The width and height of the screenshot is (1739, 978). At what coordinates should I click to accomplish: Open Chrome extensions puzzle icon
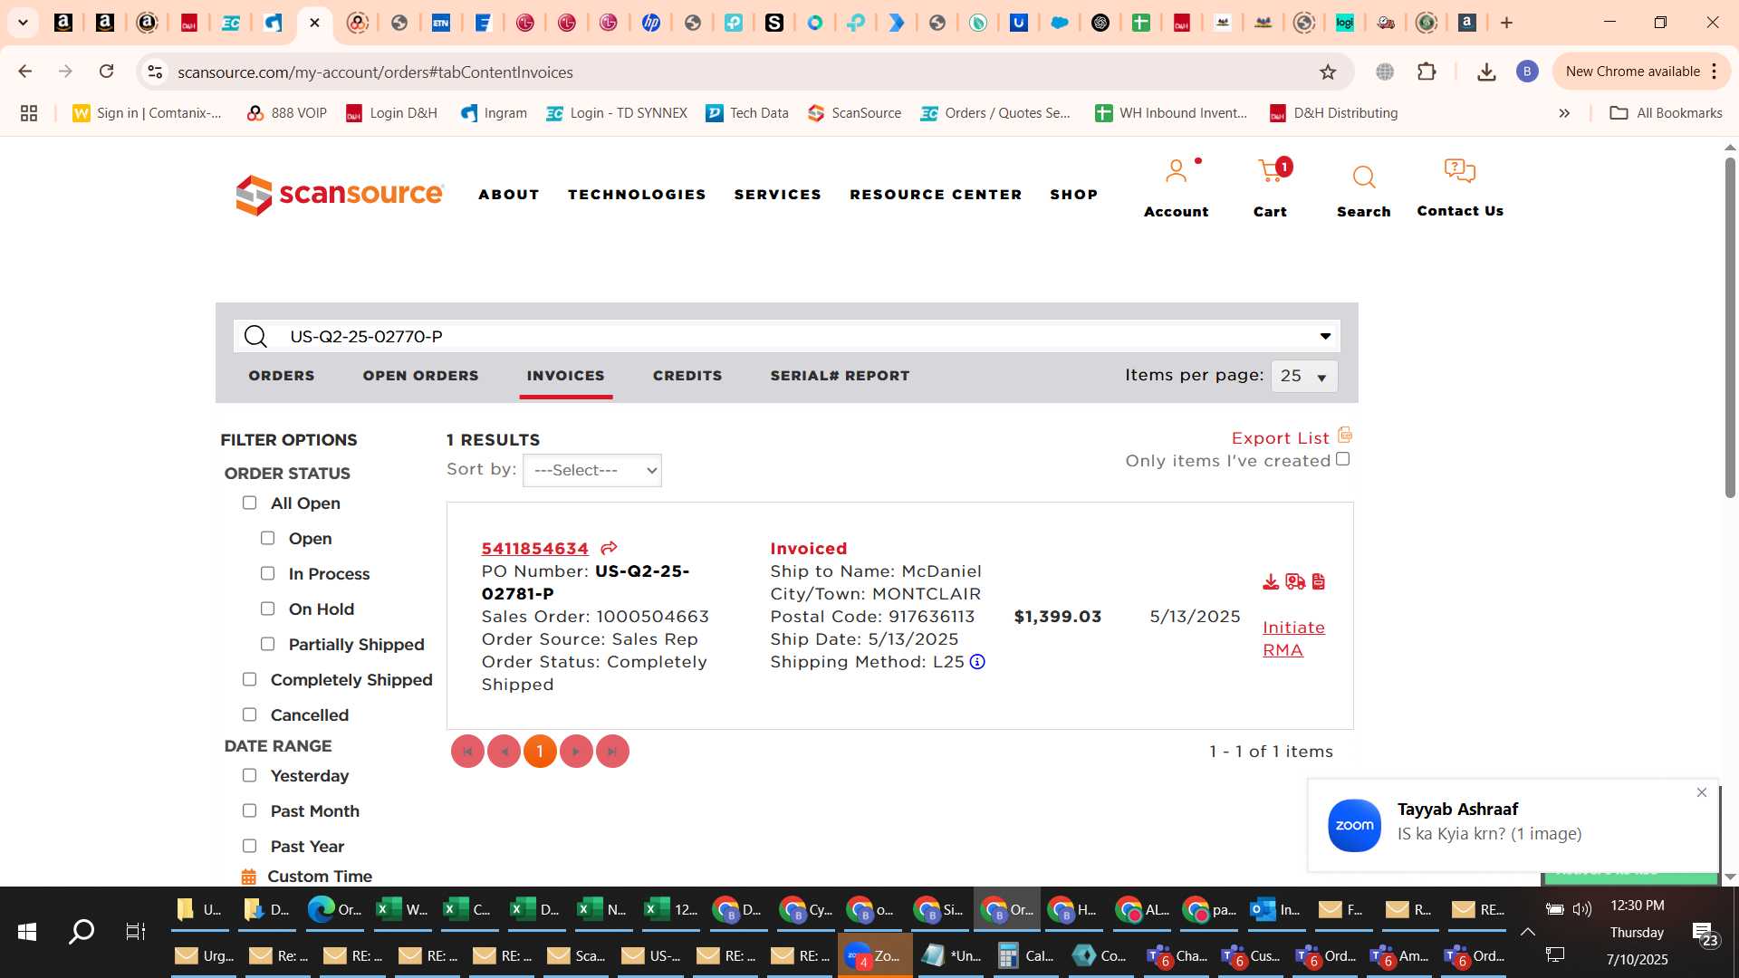pyautogui.click(x=1427, y=72)
